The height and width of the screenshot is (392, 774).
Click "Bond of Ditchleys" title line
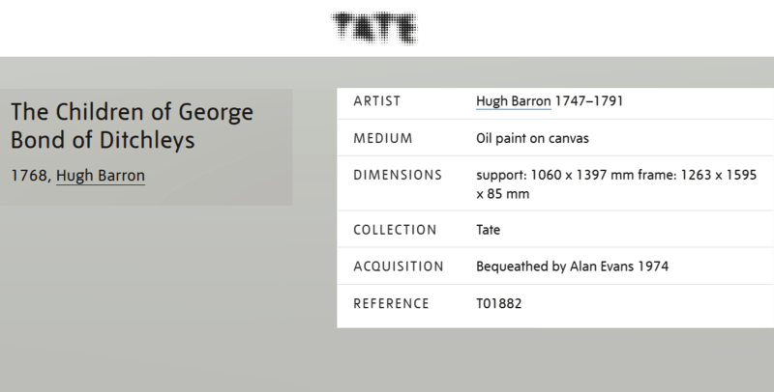(x=103, y=140)
